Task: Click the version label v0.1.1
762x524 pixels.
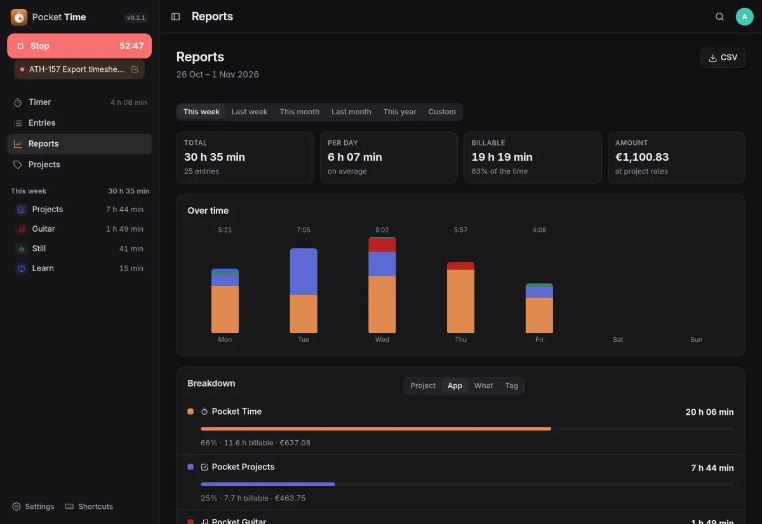Action: coord(136,18)
